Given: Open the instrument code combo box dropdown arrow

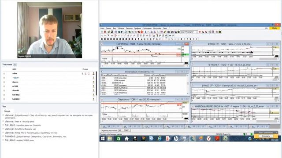Looking at the screenshot, I should [x=197, y=32].
